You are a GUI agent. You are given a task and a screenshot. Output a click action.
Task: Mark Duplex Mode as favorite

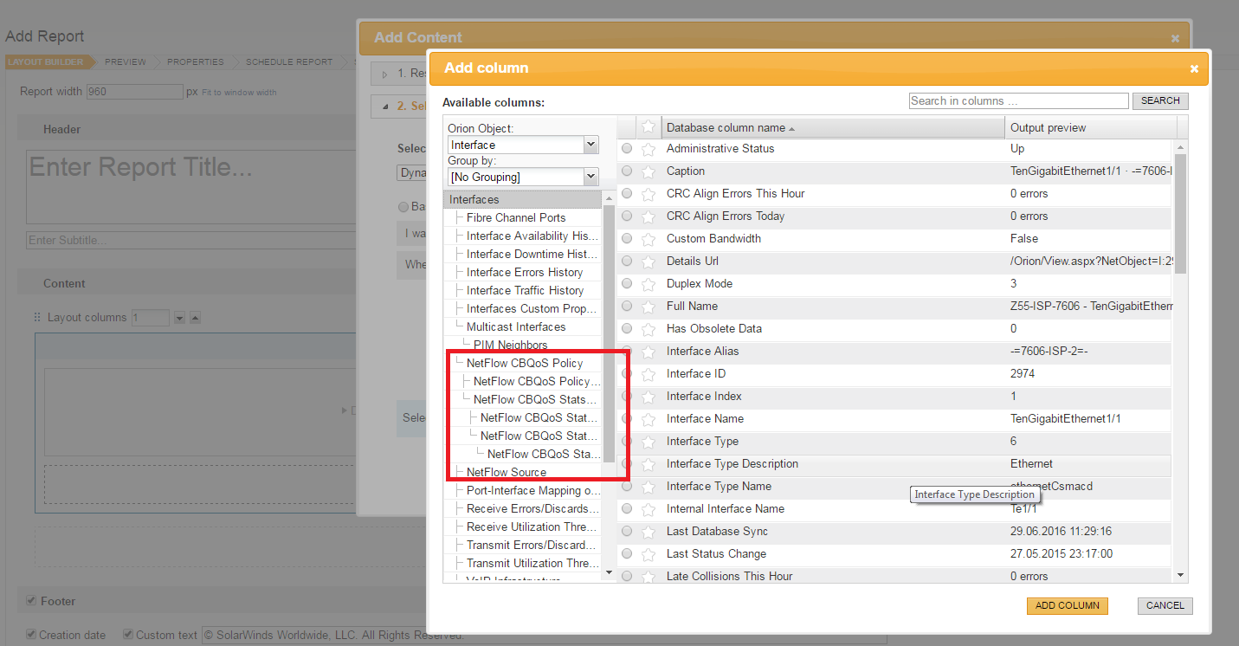click(648, 284)
